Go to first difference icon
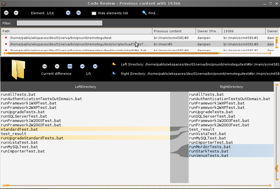The height and width of the screenshot is (189, 280). [45, 67]
